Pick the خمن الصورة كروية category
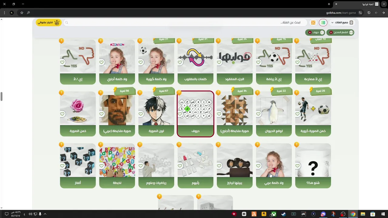Viewport: 388px width, 218px height. [313, 114]
